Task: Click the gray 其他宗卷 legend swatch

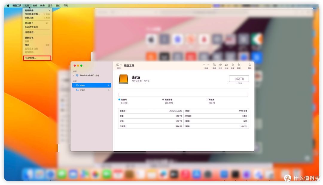Action: (163, 100)
